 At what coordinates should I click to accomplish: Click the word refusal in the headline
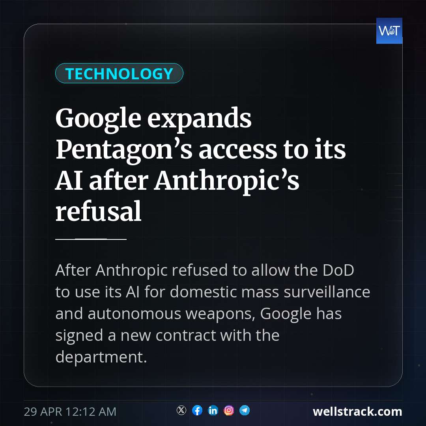(x=98, y=211)
